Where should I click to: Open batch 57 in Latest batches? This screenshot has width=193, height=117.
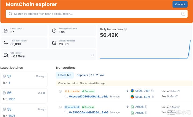(9, 76)
